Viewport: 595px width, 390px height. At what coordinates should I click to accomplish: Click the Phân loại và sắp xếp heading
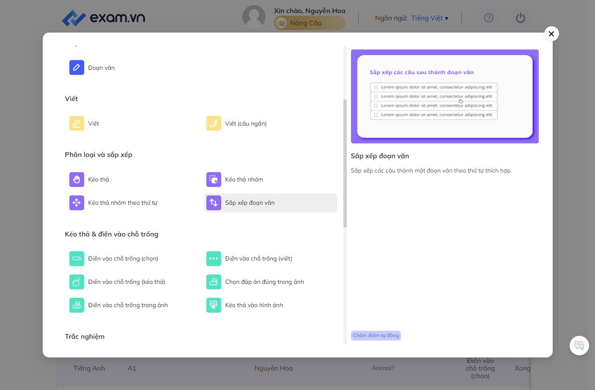click(99, 154)
